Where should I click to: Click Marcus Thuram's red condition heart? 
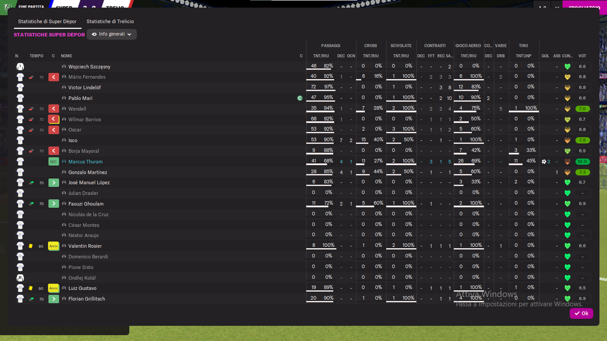point(567,162)
